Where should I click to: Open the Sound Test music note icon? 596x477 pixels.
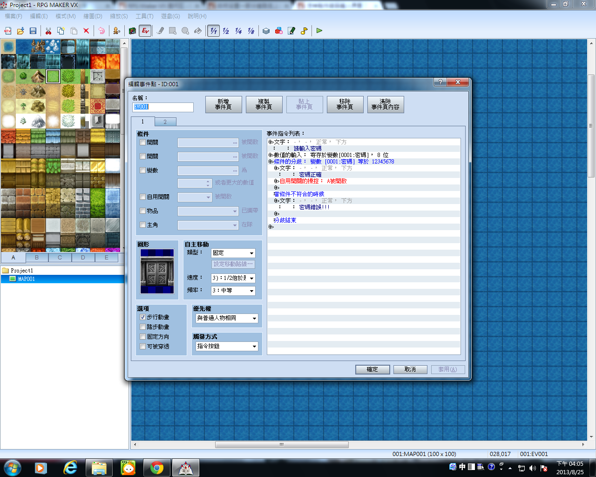click(304, 31)
